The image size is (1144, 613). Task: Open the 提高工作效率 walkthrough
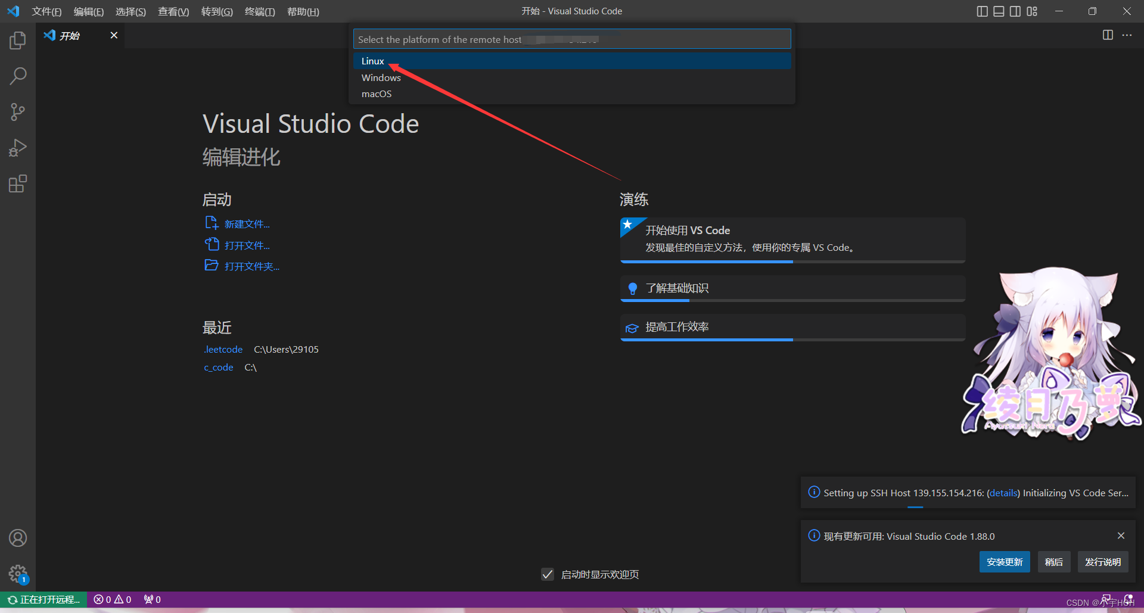(792, 327)
